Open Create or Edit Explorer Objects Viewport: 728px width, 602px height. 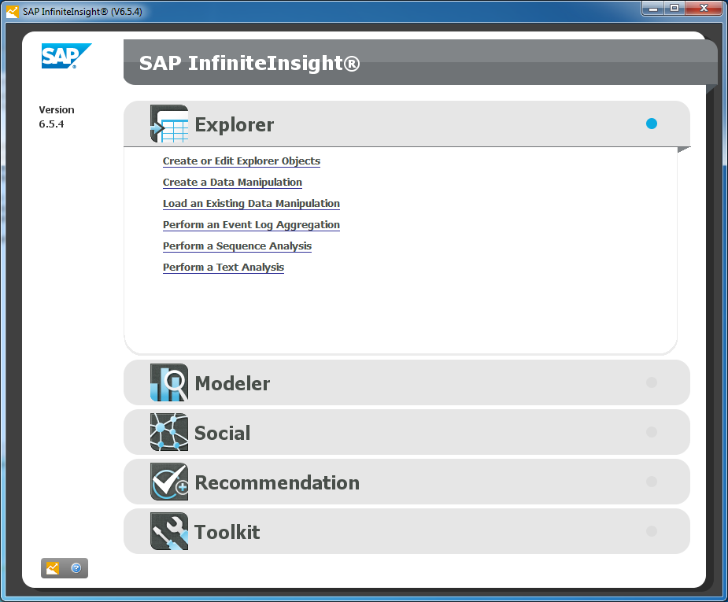click(241, 161)
